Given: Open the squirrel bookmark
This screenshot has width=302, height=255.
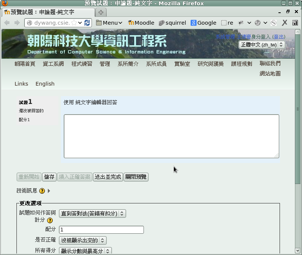Looking at the screenshot, I should [172, 23].
